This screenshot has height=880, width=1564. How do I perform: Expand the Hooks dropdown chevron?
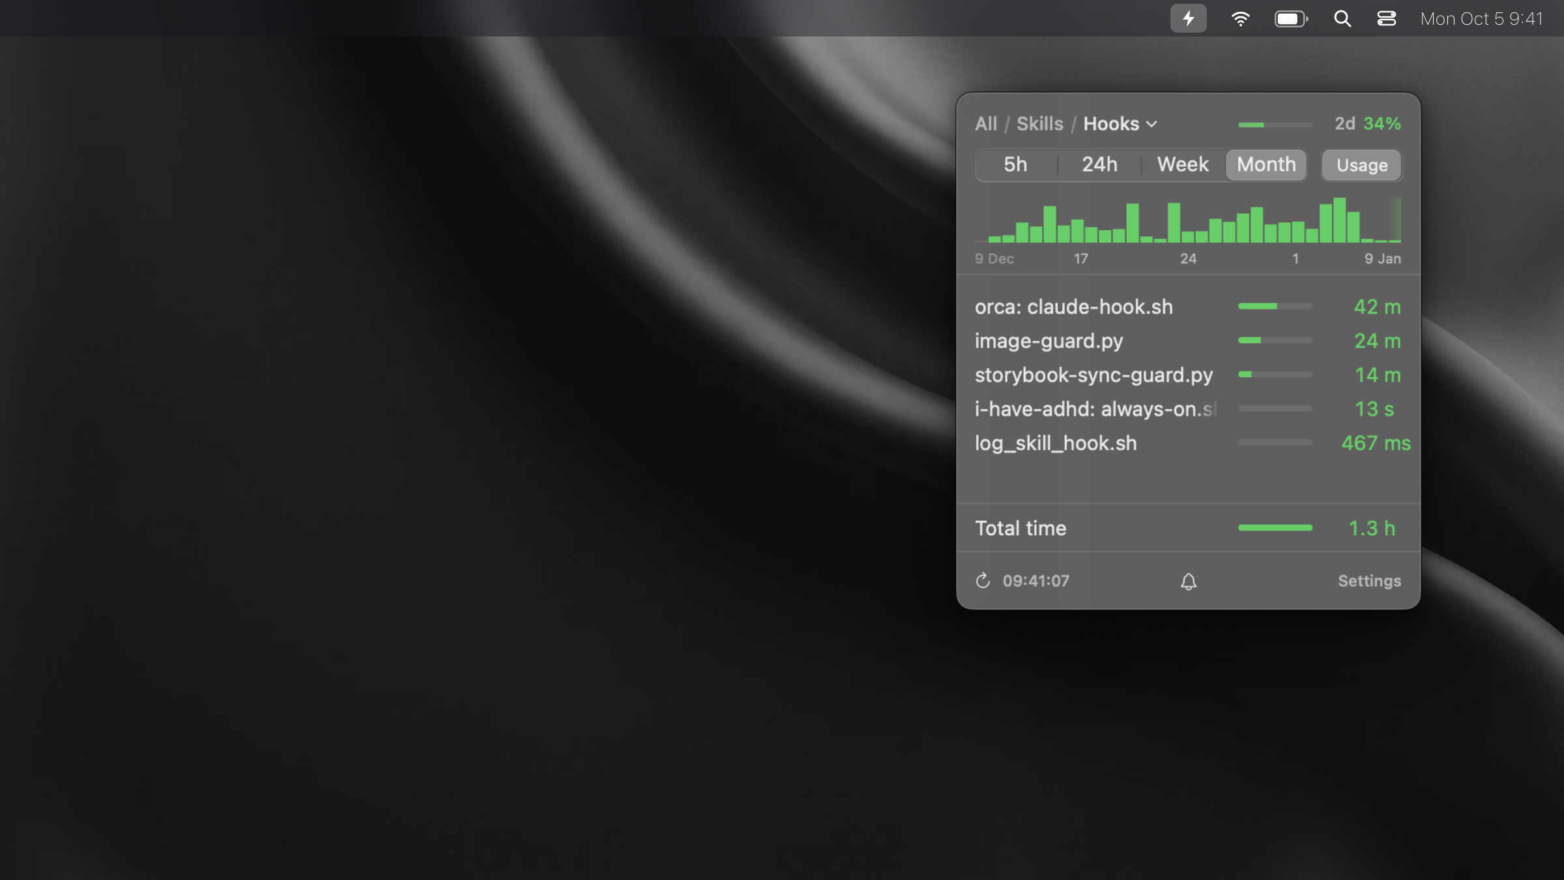(x=1151, y=124)
